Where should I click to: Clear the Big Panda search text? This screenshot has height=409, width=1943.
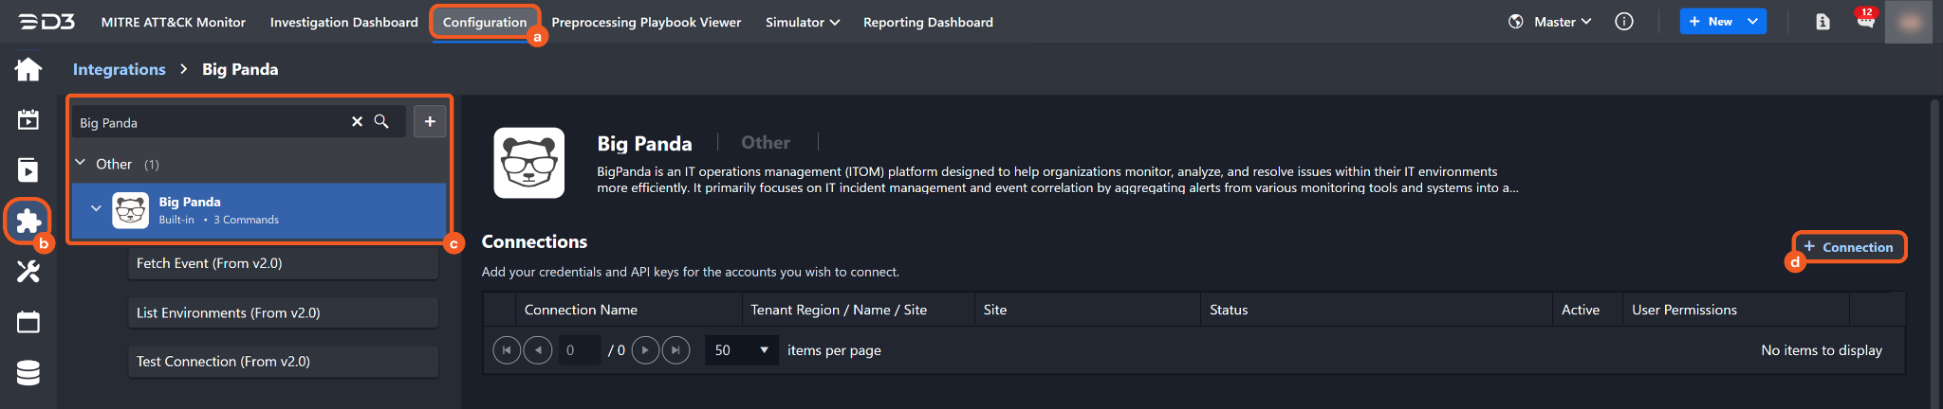tap(357, 122)
